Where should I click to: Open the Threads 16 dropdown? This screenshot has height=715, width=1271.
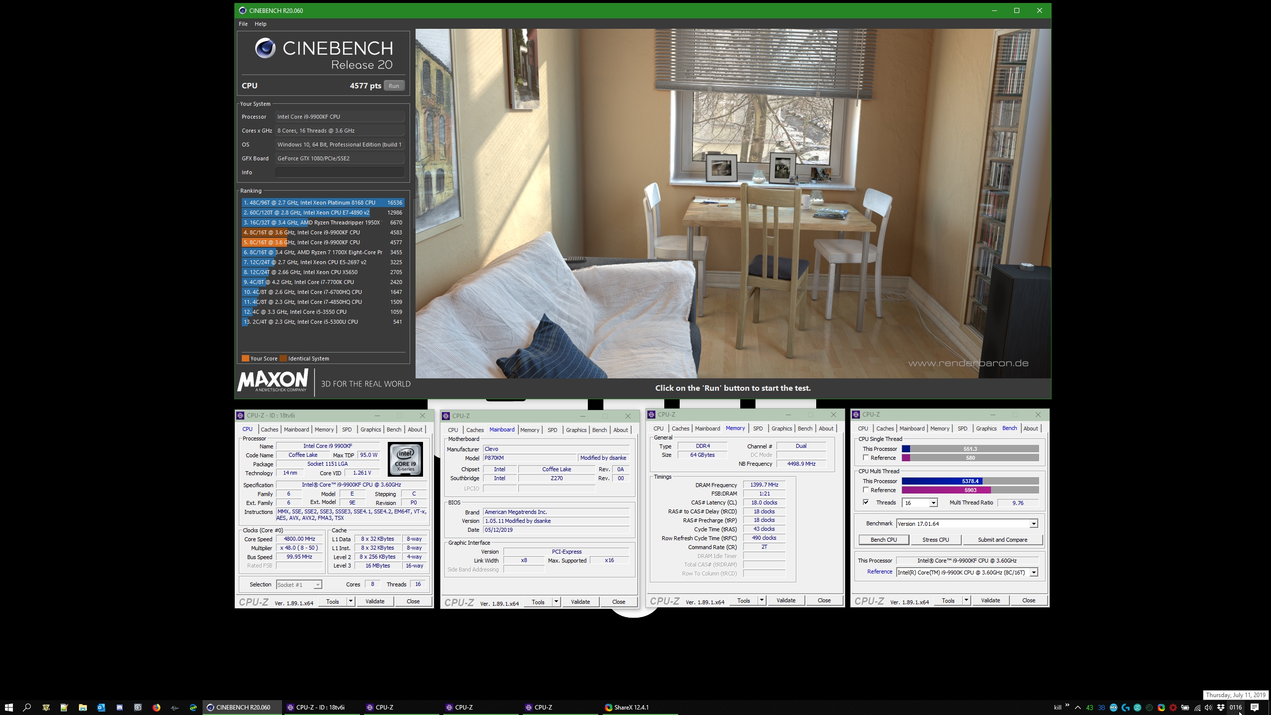920,503
